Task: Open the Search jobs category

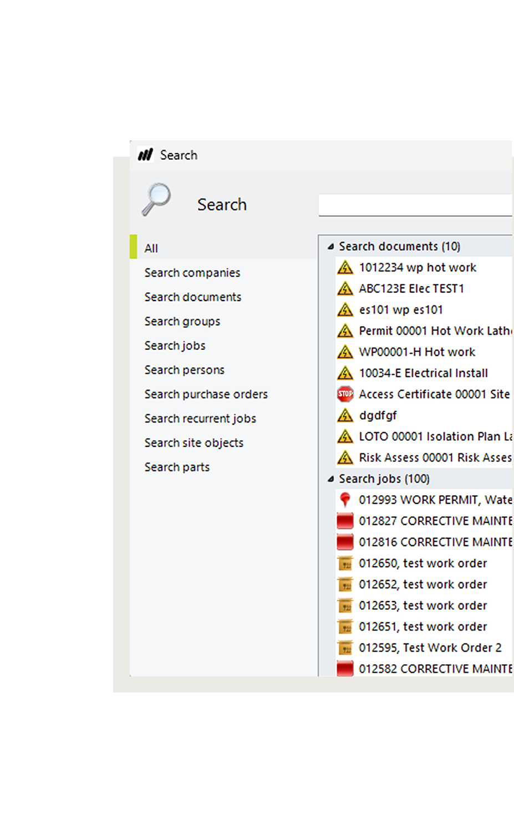Action: (x=174, y=345)
